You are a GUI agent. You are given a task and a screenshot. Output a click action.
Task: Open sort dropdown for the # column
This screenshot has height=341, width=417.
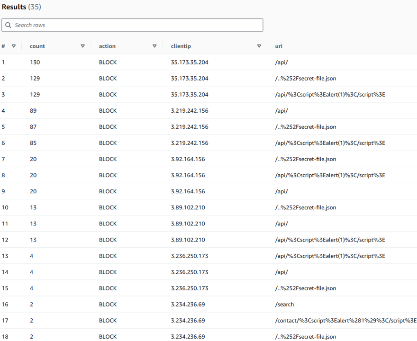(14, 46)
